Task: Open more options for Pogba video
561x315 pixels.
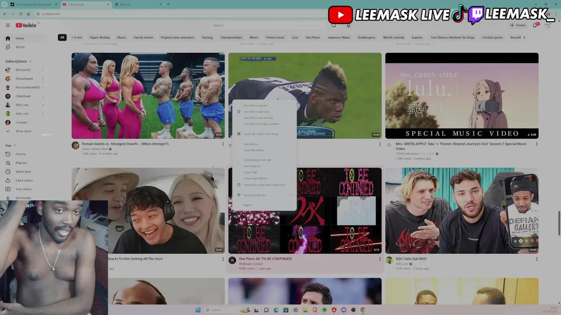Action: 380,144
